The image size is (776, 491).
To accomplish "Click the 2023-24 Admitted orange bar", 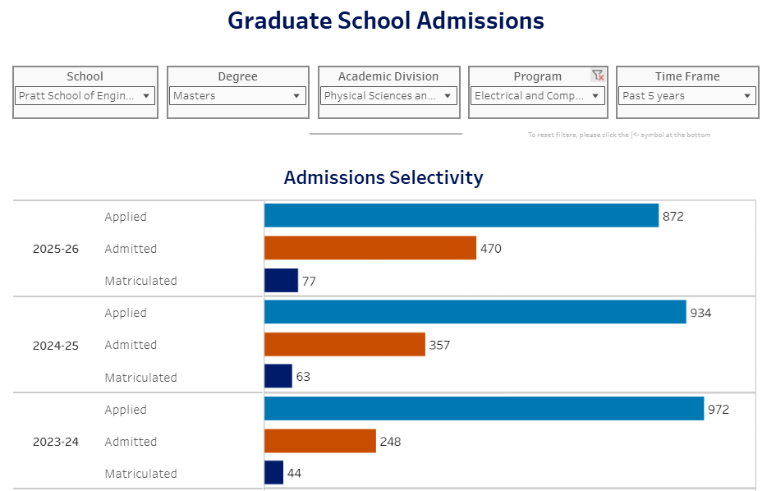I will click(319, 441).
